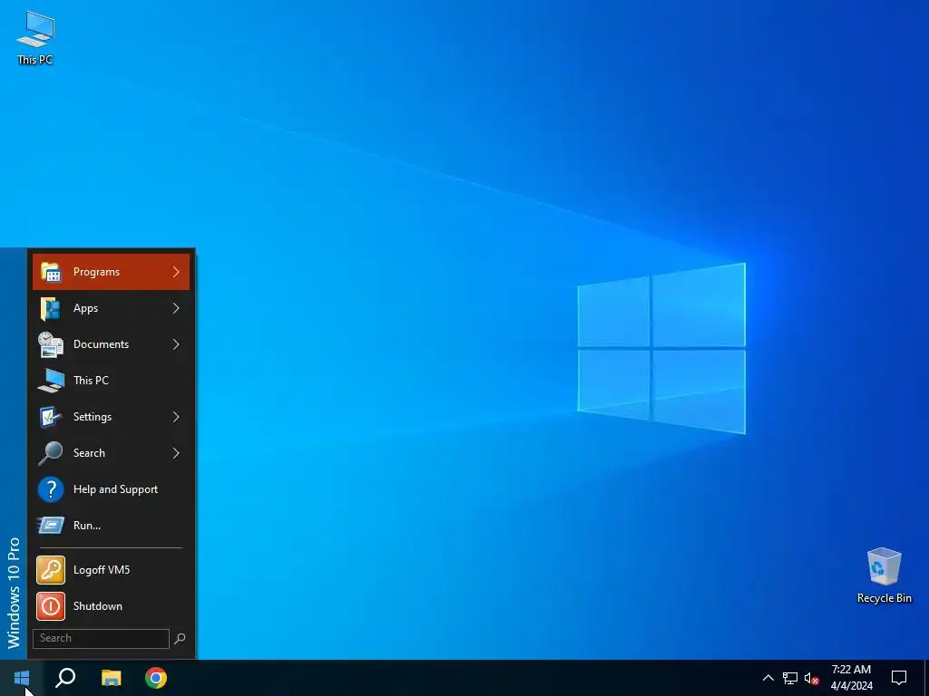The width and height of the screenshot is (929, 696).
Task: Click the muted volume speaker icon
Action: point(811,678)
